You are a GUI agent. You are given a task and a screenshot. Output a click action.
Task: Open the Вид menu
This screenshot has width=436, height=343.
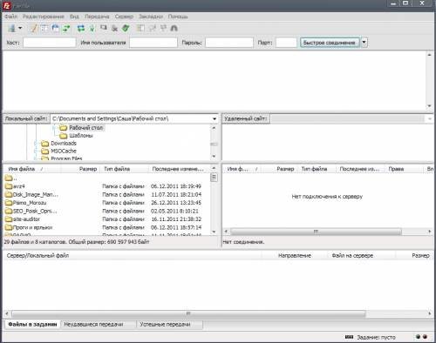click(74, 17)
